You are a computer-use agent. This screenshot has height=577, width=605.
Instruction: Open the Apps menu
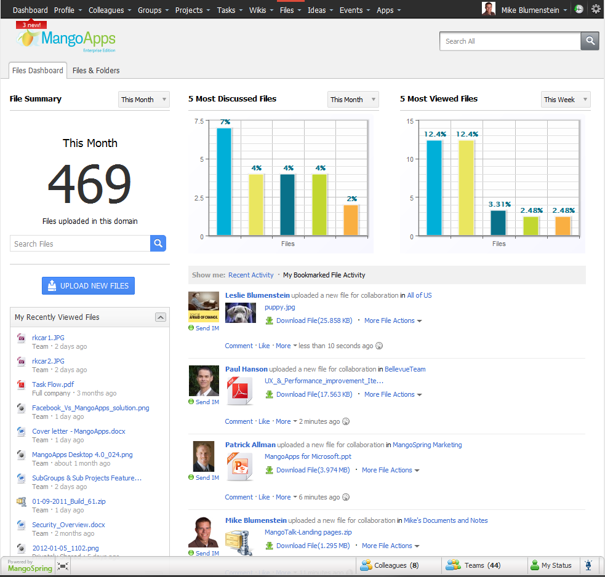tap(388, 10)
